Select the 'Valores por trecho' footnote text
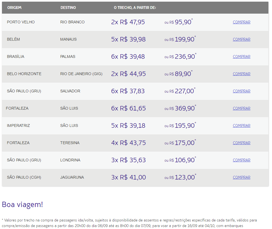This screenshot has height=229, width=272. pos(129,223)
